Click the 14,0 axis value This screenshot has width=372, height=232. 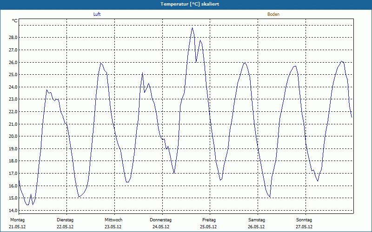click(x=13, y=211)
